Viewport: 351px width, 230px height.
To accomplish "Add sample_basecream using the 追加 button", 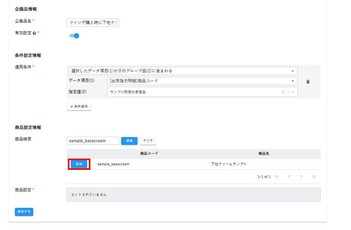I will click(79, 164).
